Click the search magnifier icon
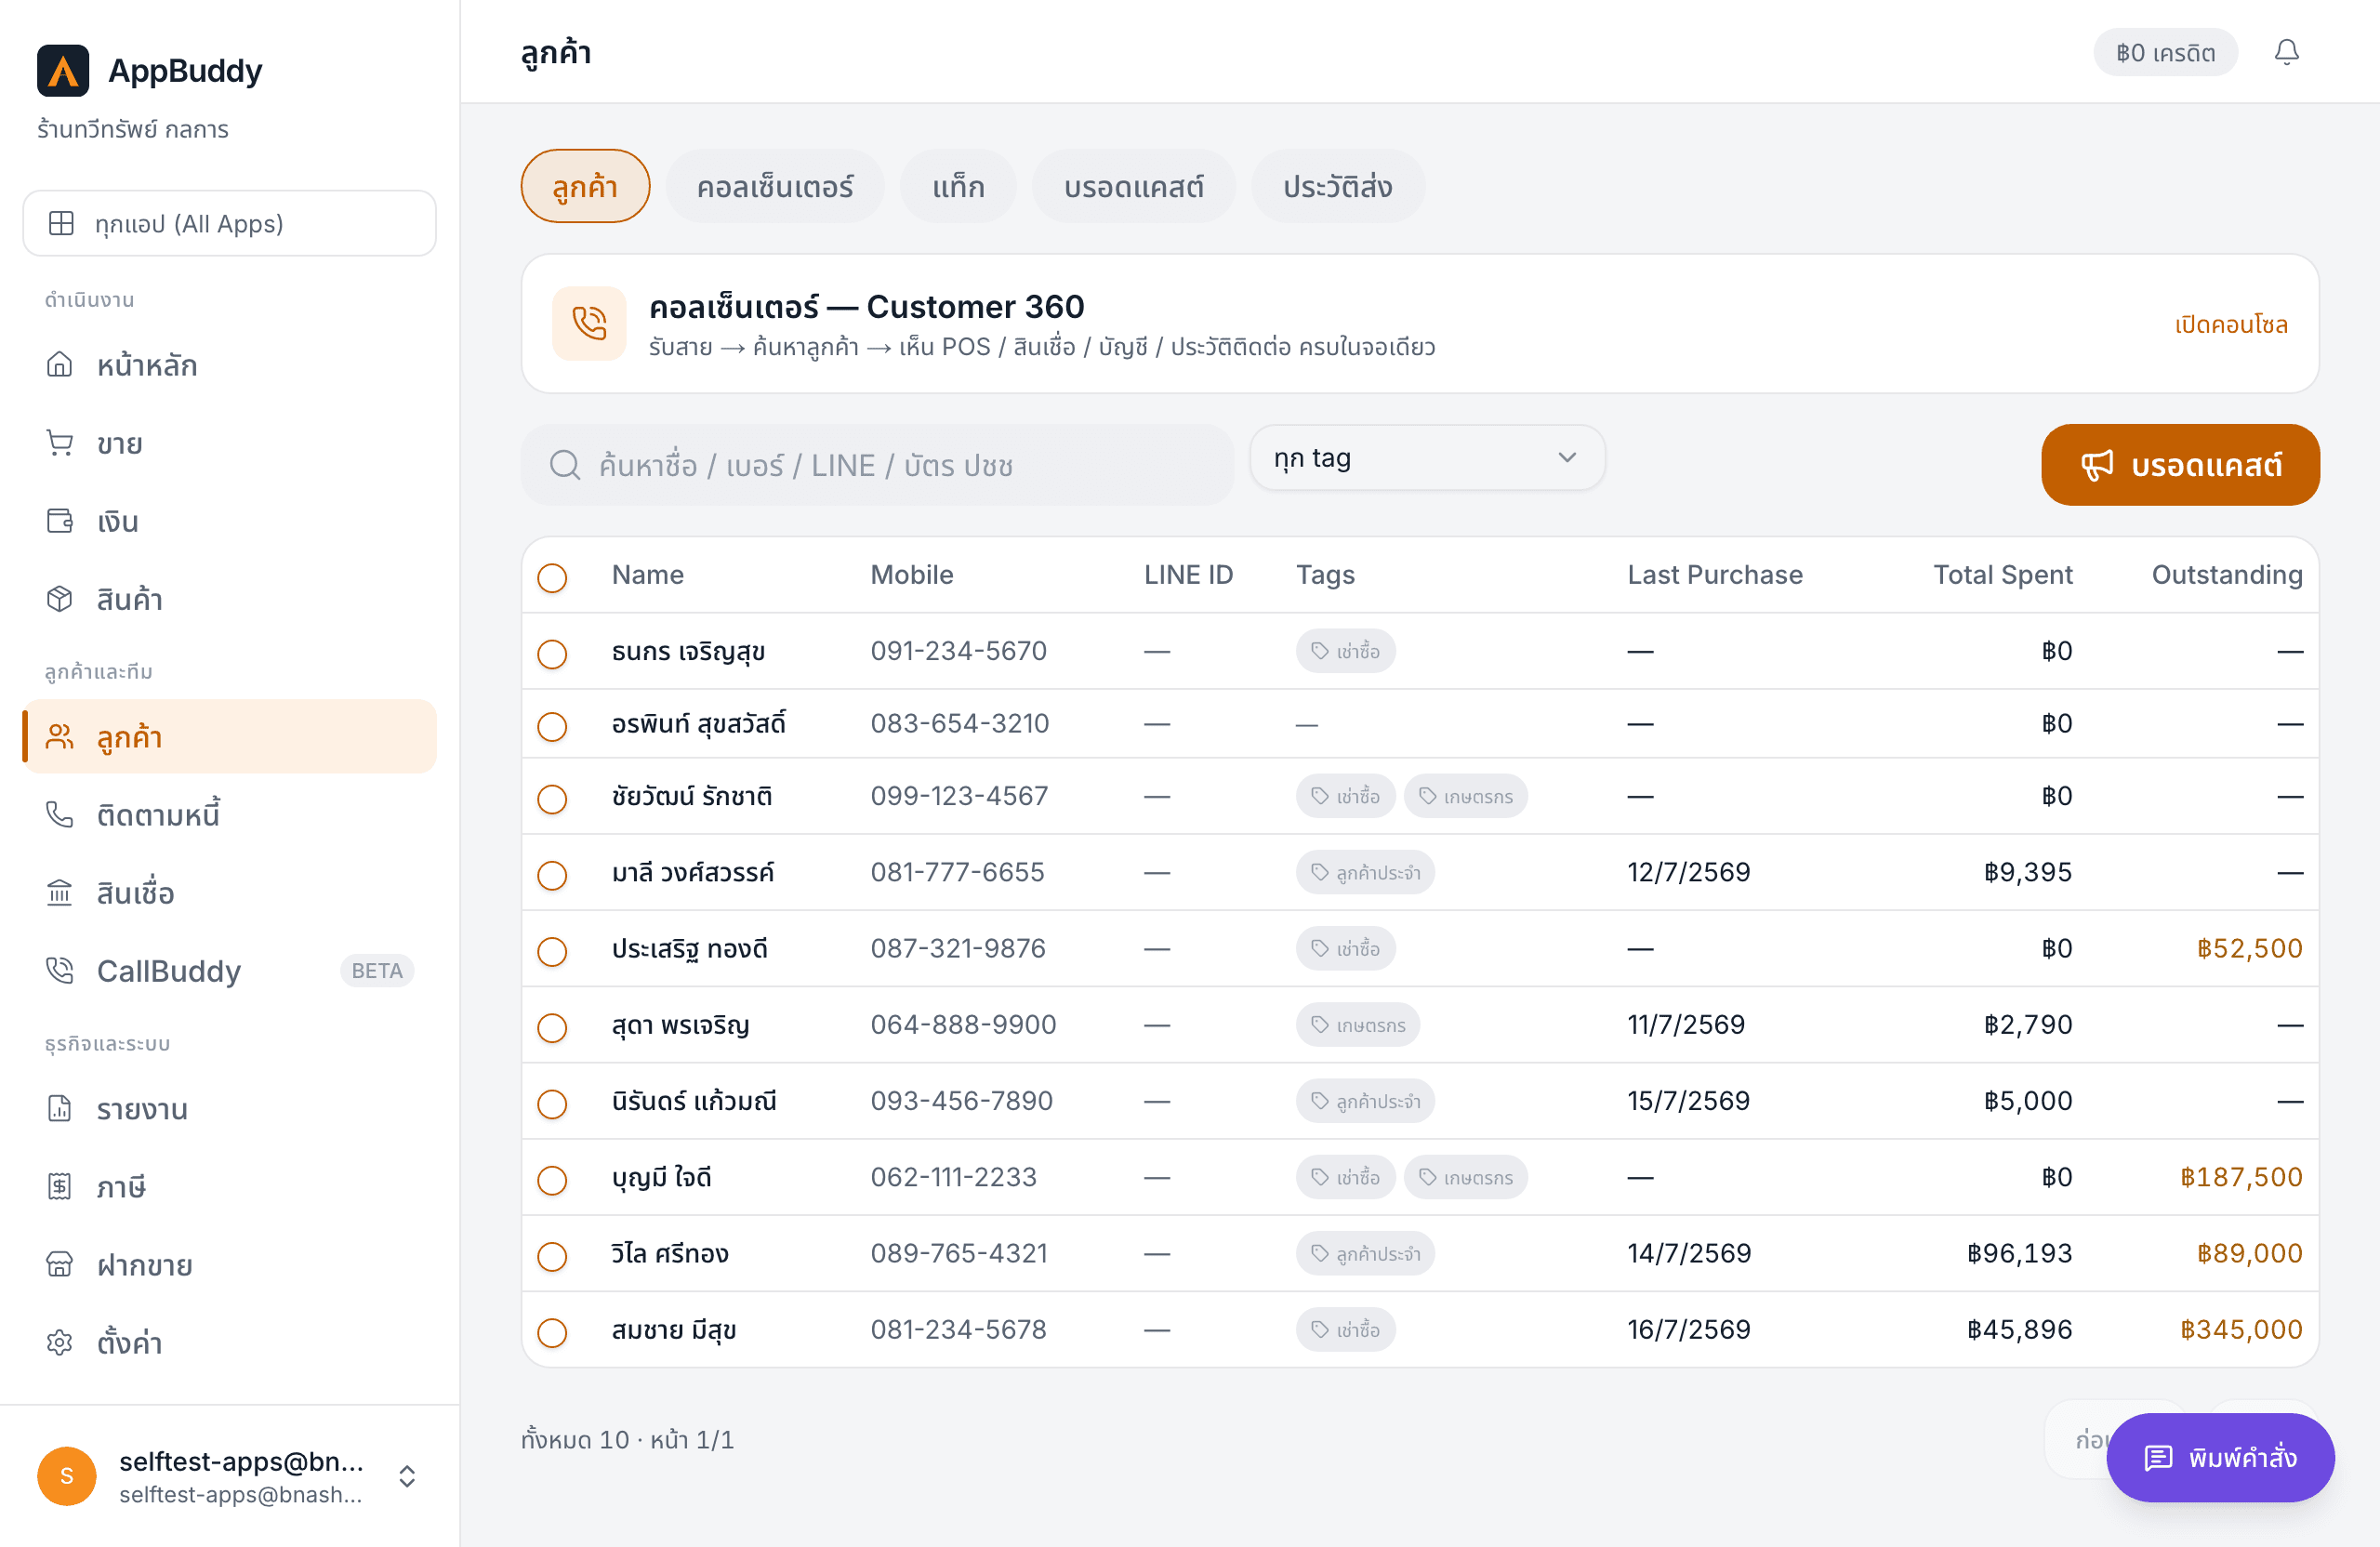The width and height of the screenshot is (2380, 1547). (x=565, y=465)
